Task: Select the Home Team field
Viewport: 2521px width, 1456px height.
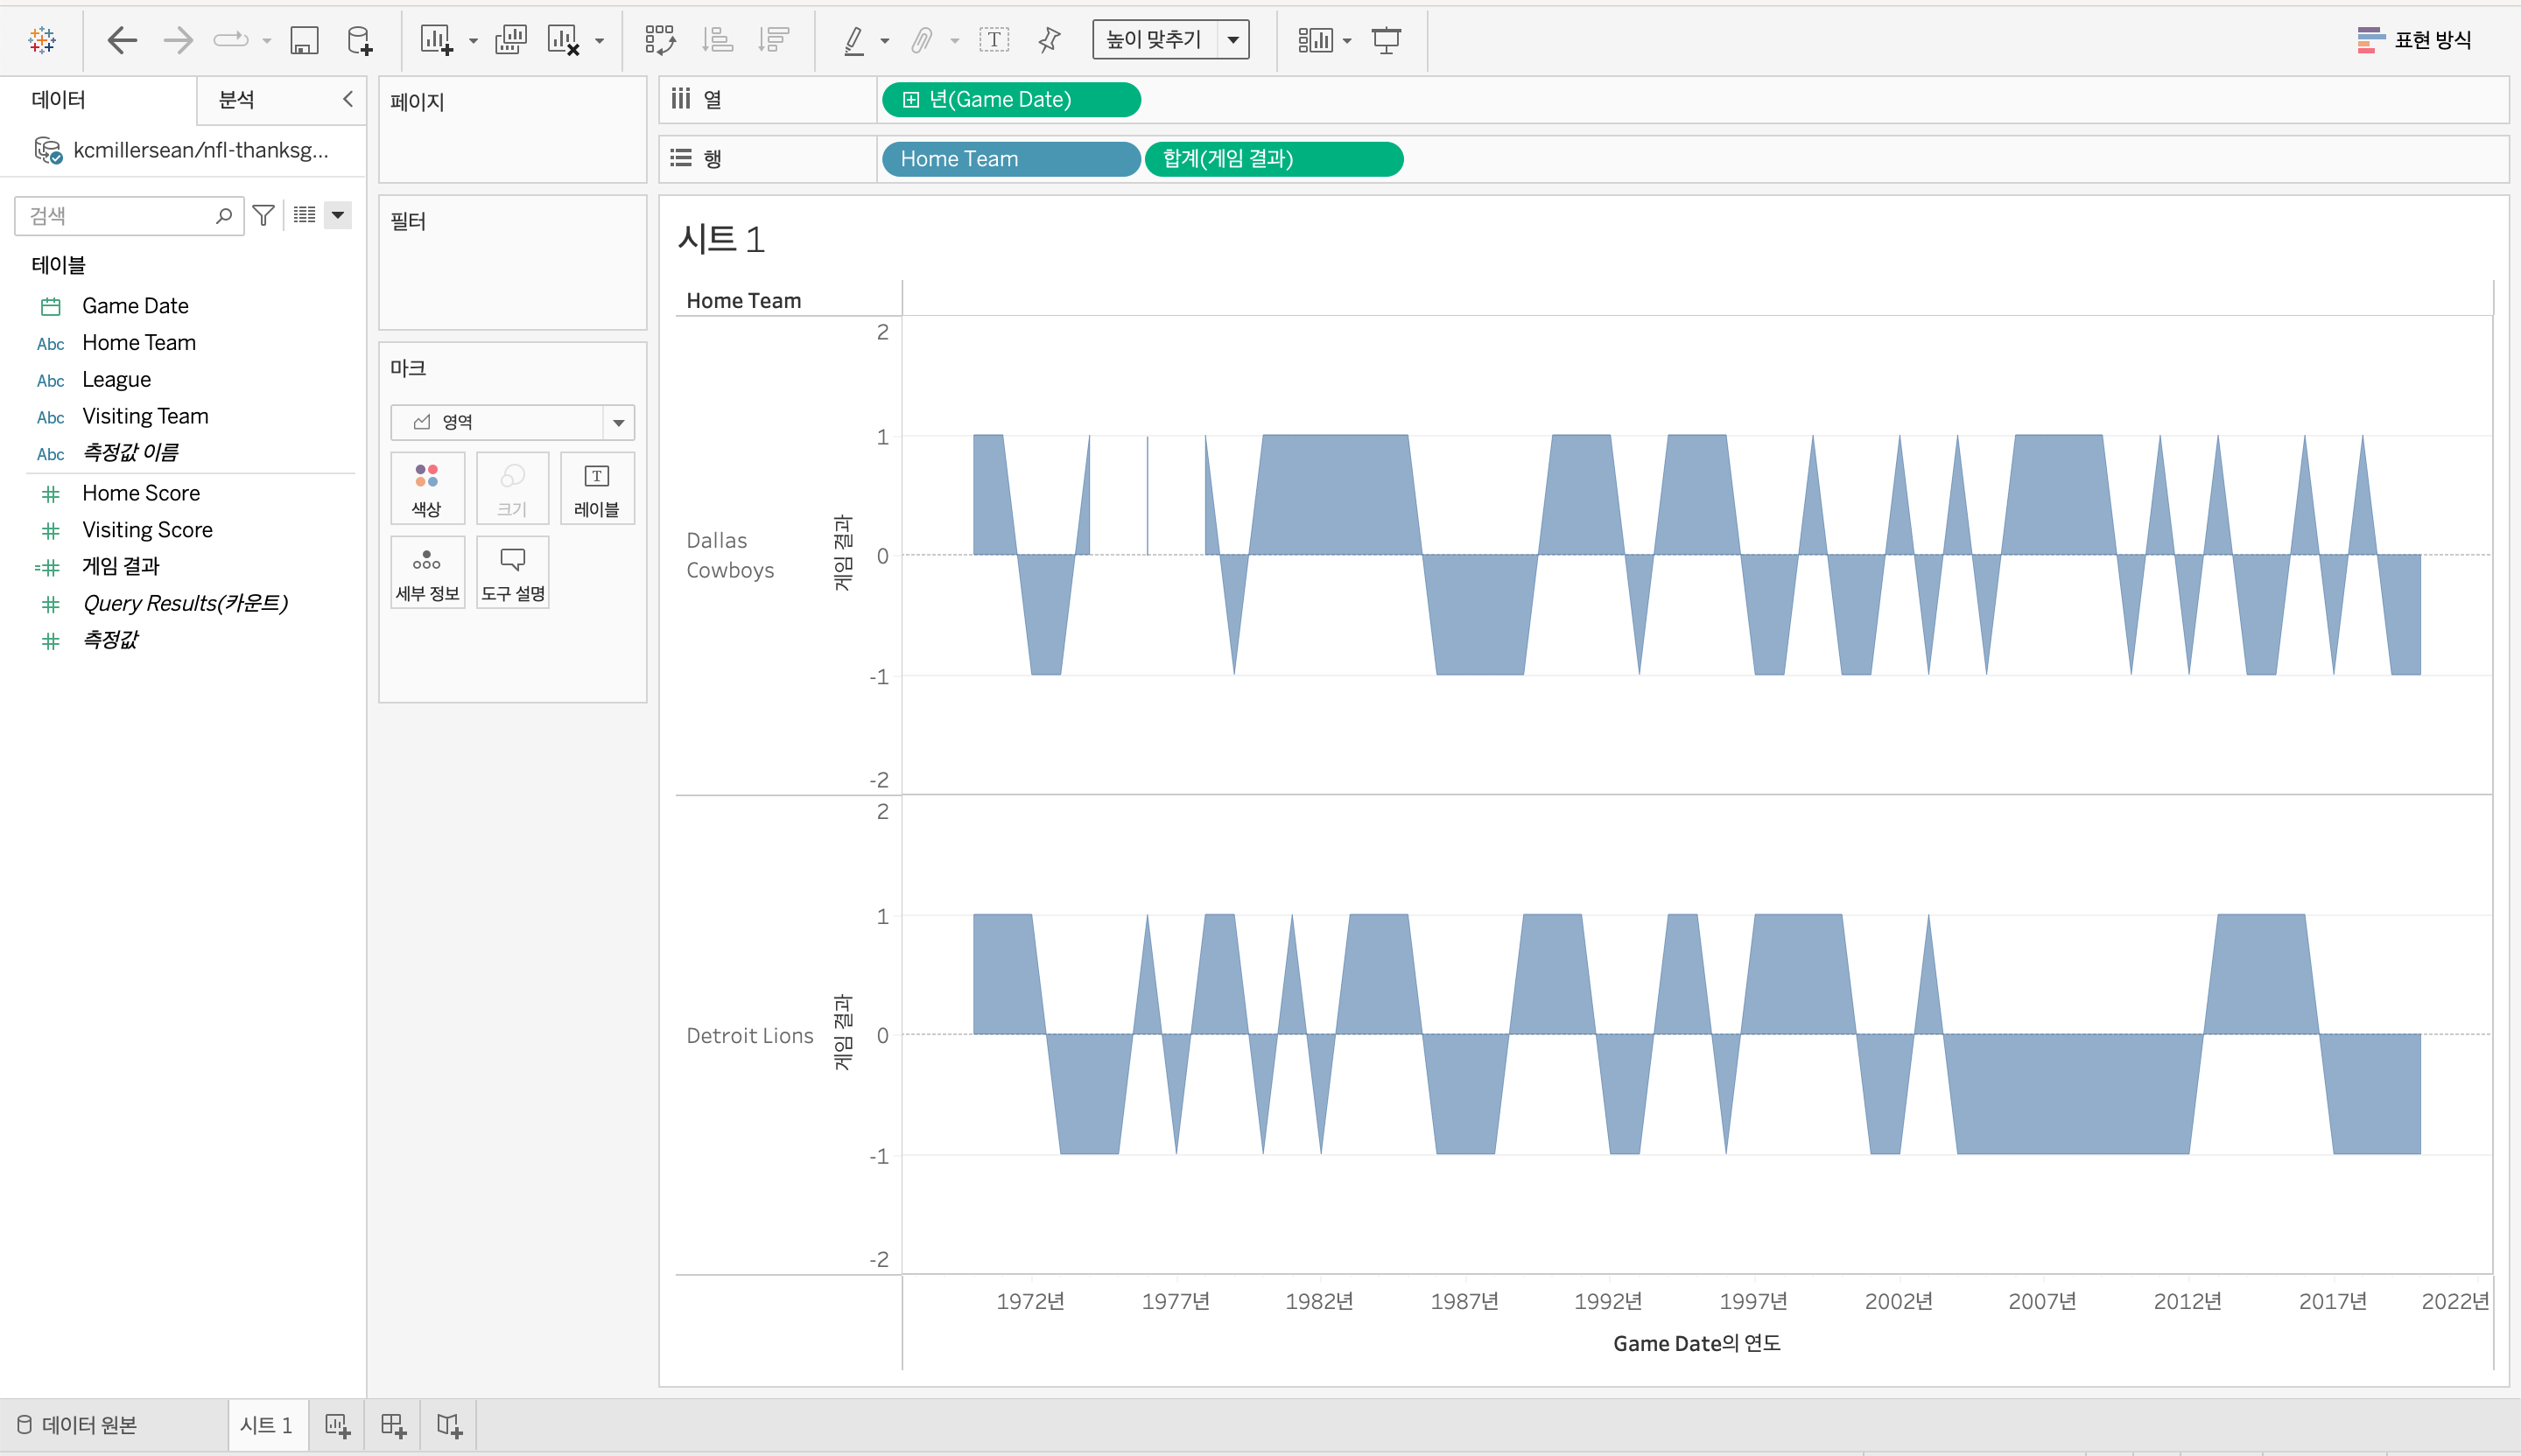Action: click(x=139, y=343)
